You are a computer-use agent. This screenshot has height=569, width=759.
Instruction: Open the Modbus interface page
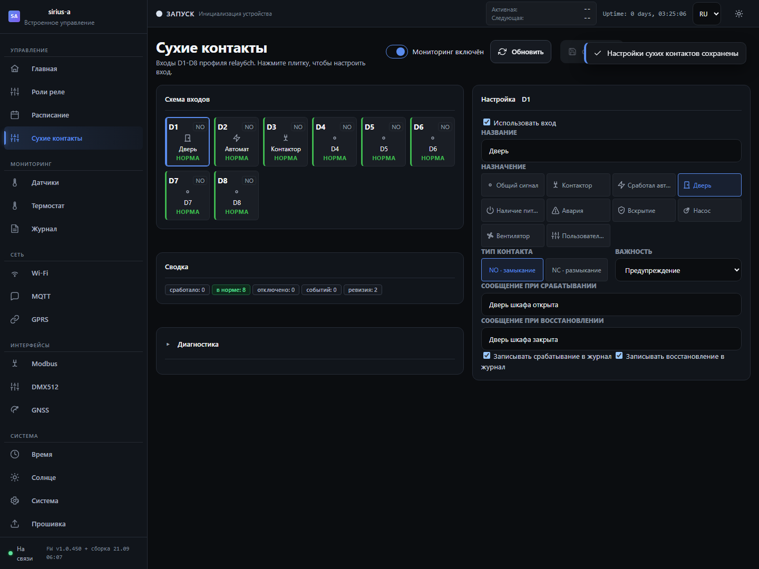[74, 364]
